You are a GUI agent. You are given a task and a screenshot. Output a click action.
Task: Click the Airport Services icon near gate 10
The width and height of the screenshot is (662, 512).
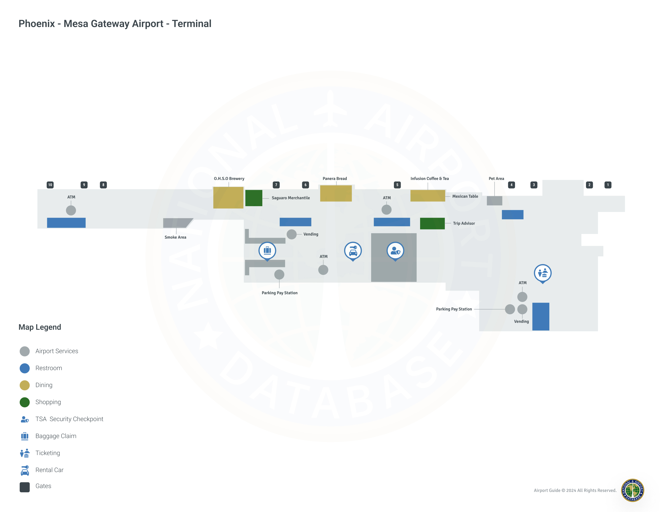(x=70, y=210)
